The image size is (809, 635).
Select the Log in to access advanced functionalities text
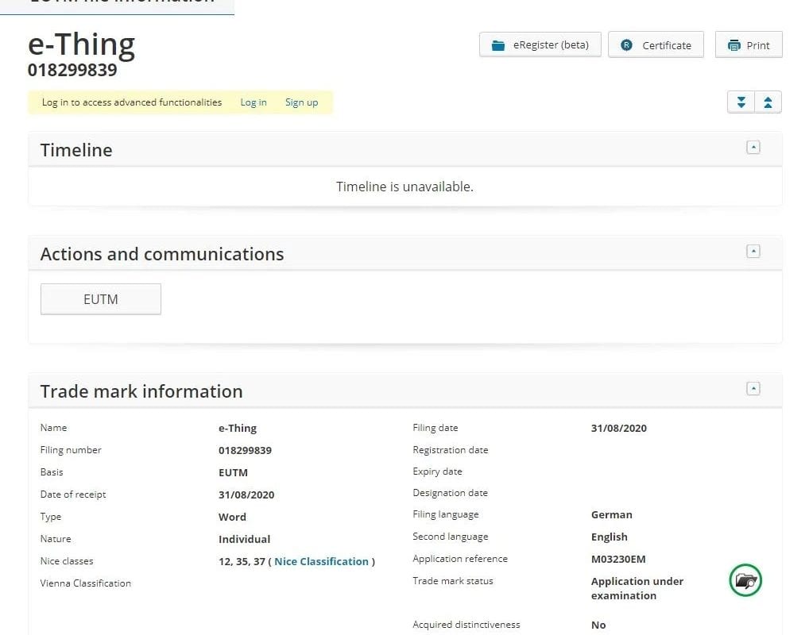point(132,102)
